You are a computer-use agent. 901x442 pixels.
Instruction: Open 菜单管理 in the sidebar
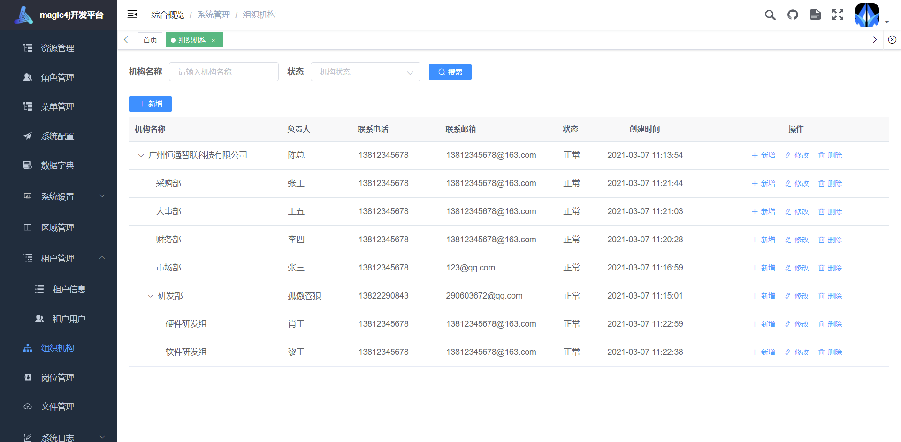(x=59, y=106)
